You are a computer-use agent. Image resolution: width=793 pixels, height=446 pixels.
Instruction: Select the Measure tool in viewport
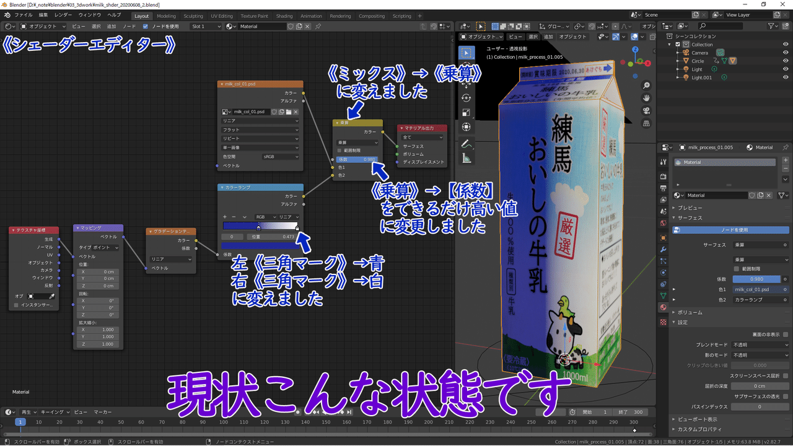pyautogui.click(x=467, y=159)
